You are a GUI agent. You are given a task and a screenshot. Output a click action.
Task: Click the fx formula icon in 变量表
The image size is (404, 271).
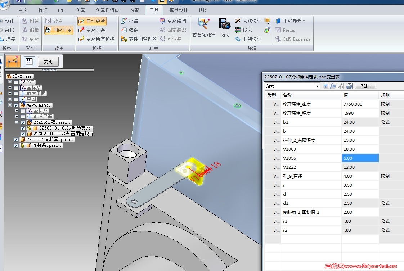click(x=333, y=86)
